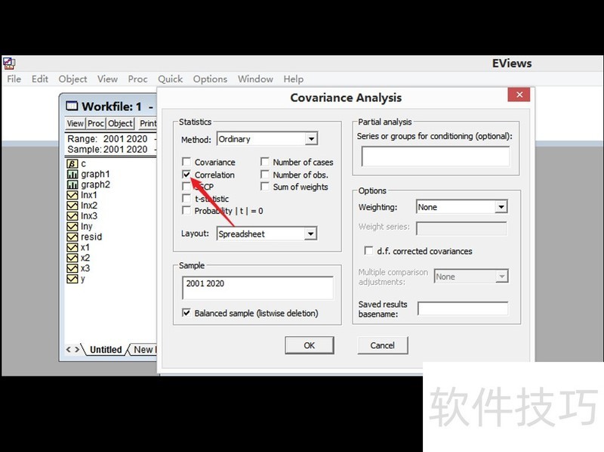Image resolution: width=604 pixels, height=452 pixels.
Task: Enable the t-statistic checkbox
Action: point(186,199)
